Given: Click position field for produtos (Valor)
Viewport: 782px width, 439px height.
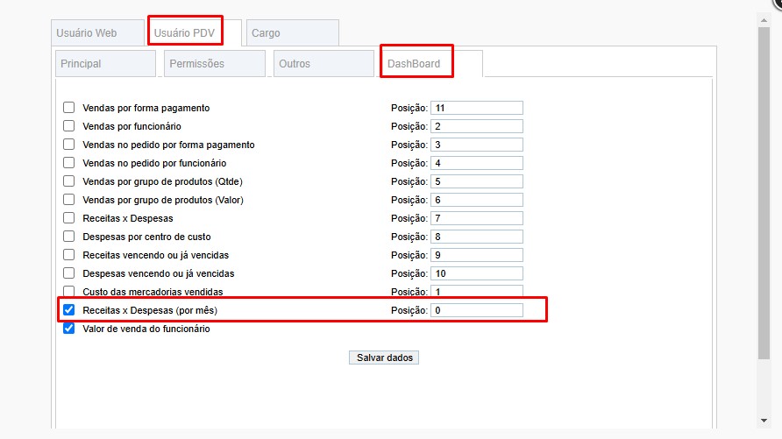Looking at the screenshot, I should point(477,200).
